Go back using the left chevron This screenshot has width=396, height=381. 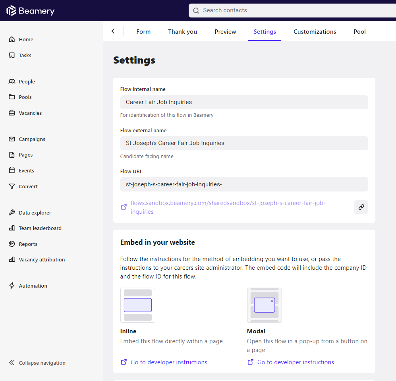pyautogui.click(x=113, y=31)
